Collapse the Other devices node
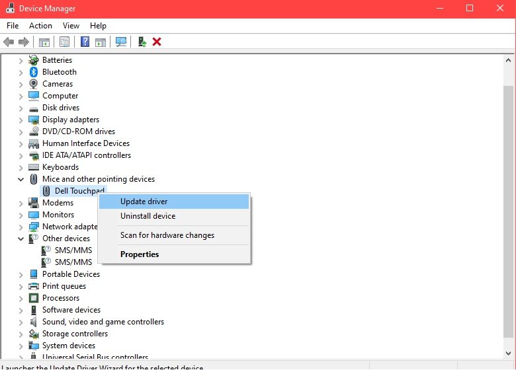 (21, 239)
